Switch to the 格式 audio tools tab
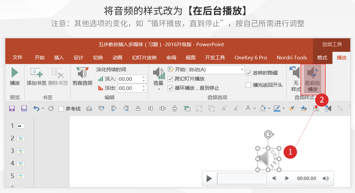This screenshot has width=355, height=193. (322, 58)
